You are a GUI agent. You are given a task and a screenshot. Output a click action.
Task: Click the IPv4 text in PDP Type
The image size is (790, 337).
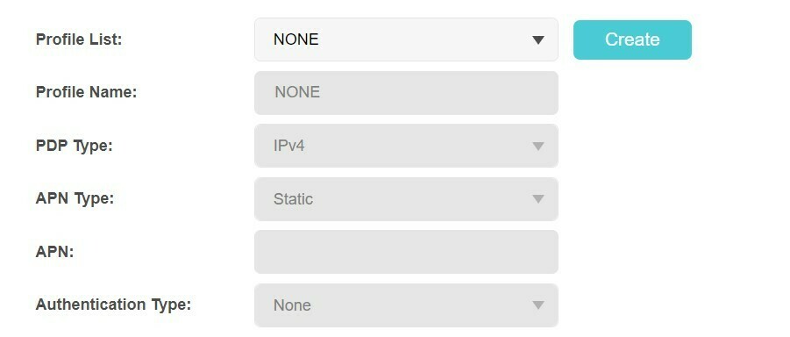(x=289, y=146)
